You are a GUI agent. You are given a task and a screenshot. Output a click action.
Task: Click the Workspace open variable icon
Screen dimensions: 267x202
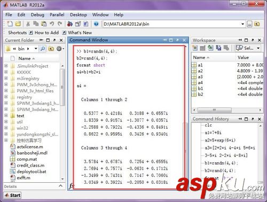click(x=202, y=48)
